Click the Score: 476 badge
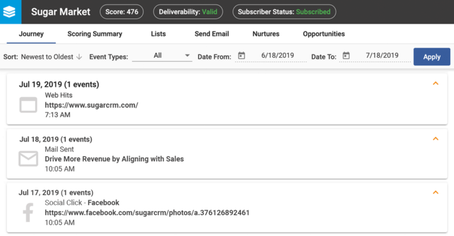 tap(121, 12)
